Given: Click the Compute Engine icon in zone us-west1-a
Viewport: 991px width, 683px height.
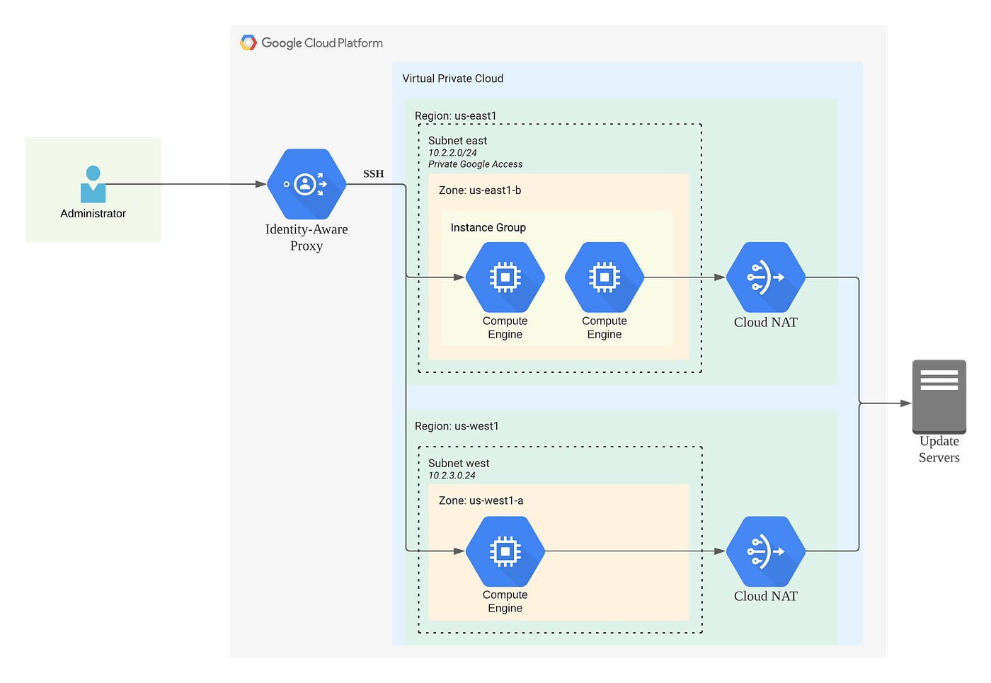Looking at the screenshot, I should coord(504,551).
